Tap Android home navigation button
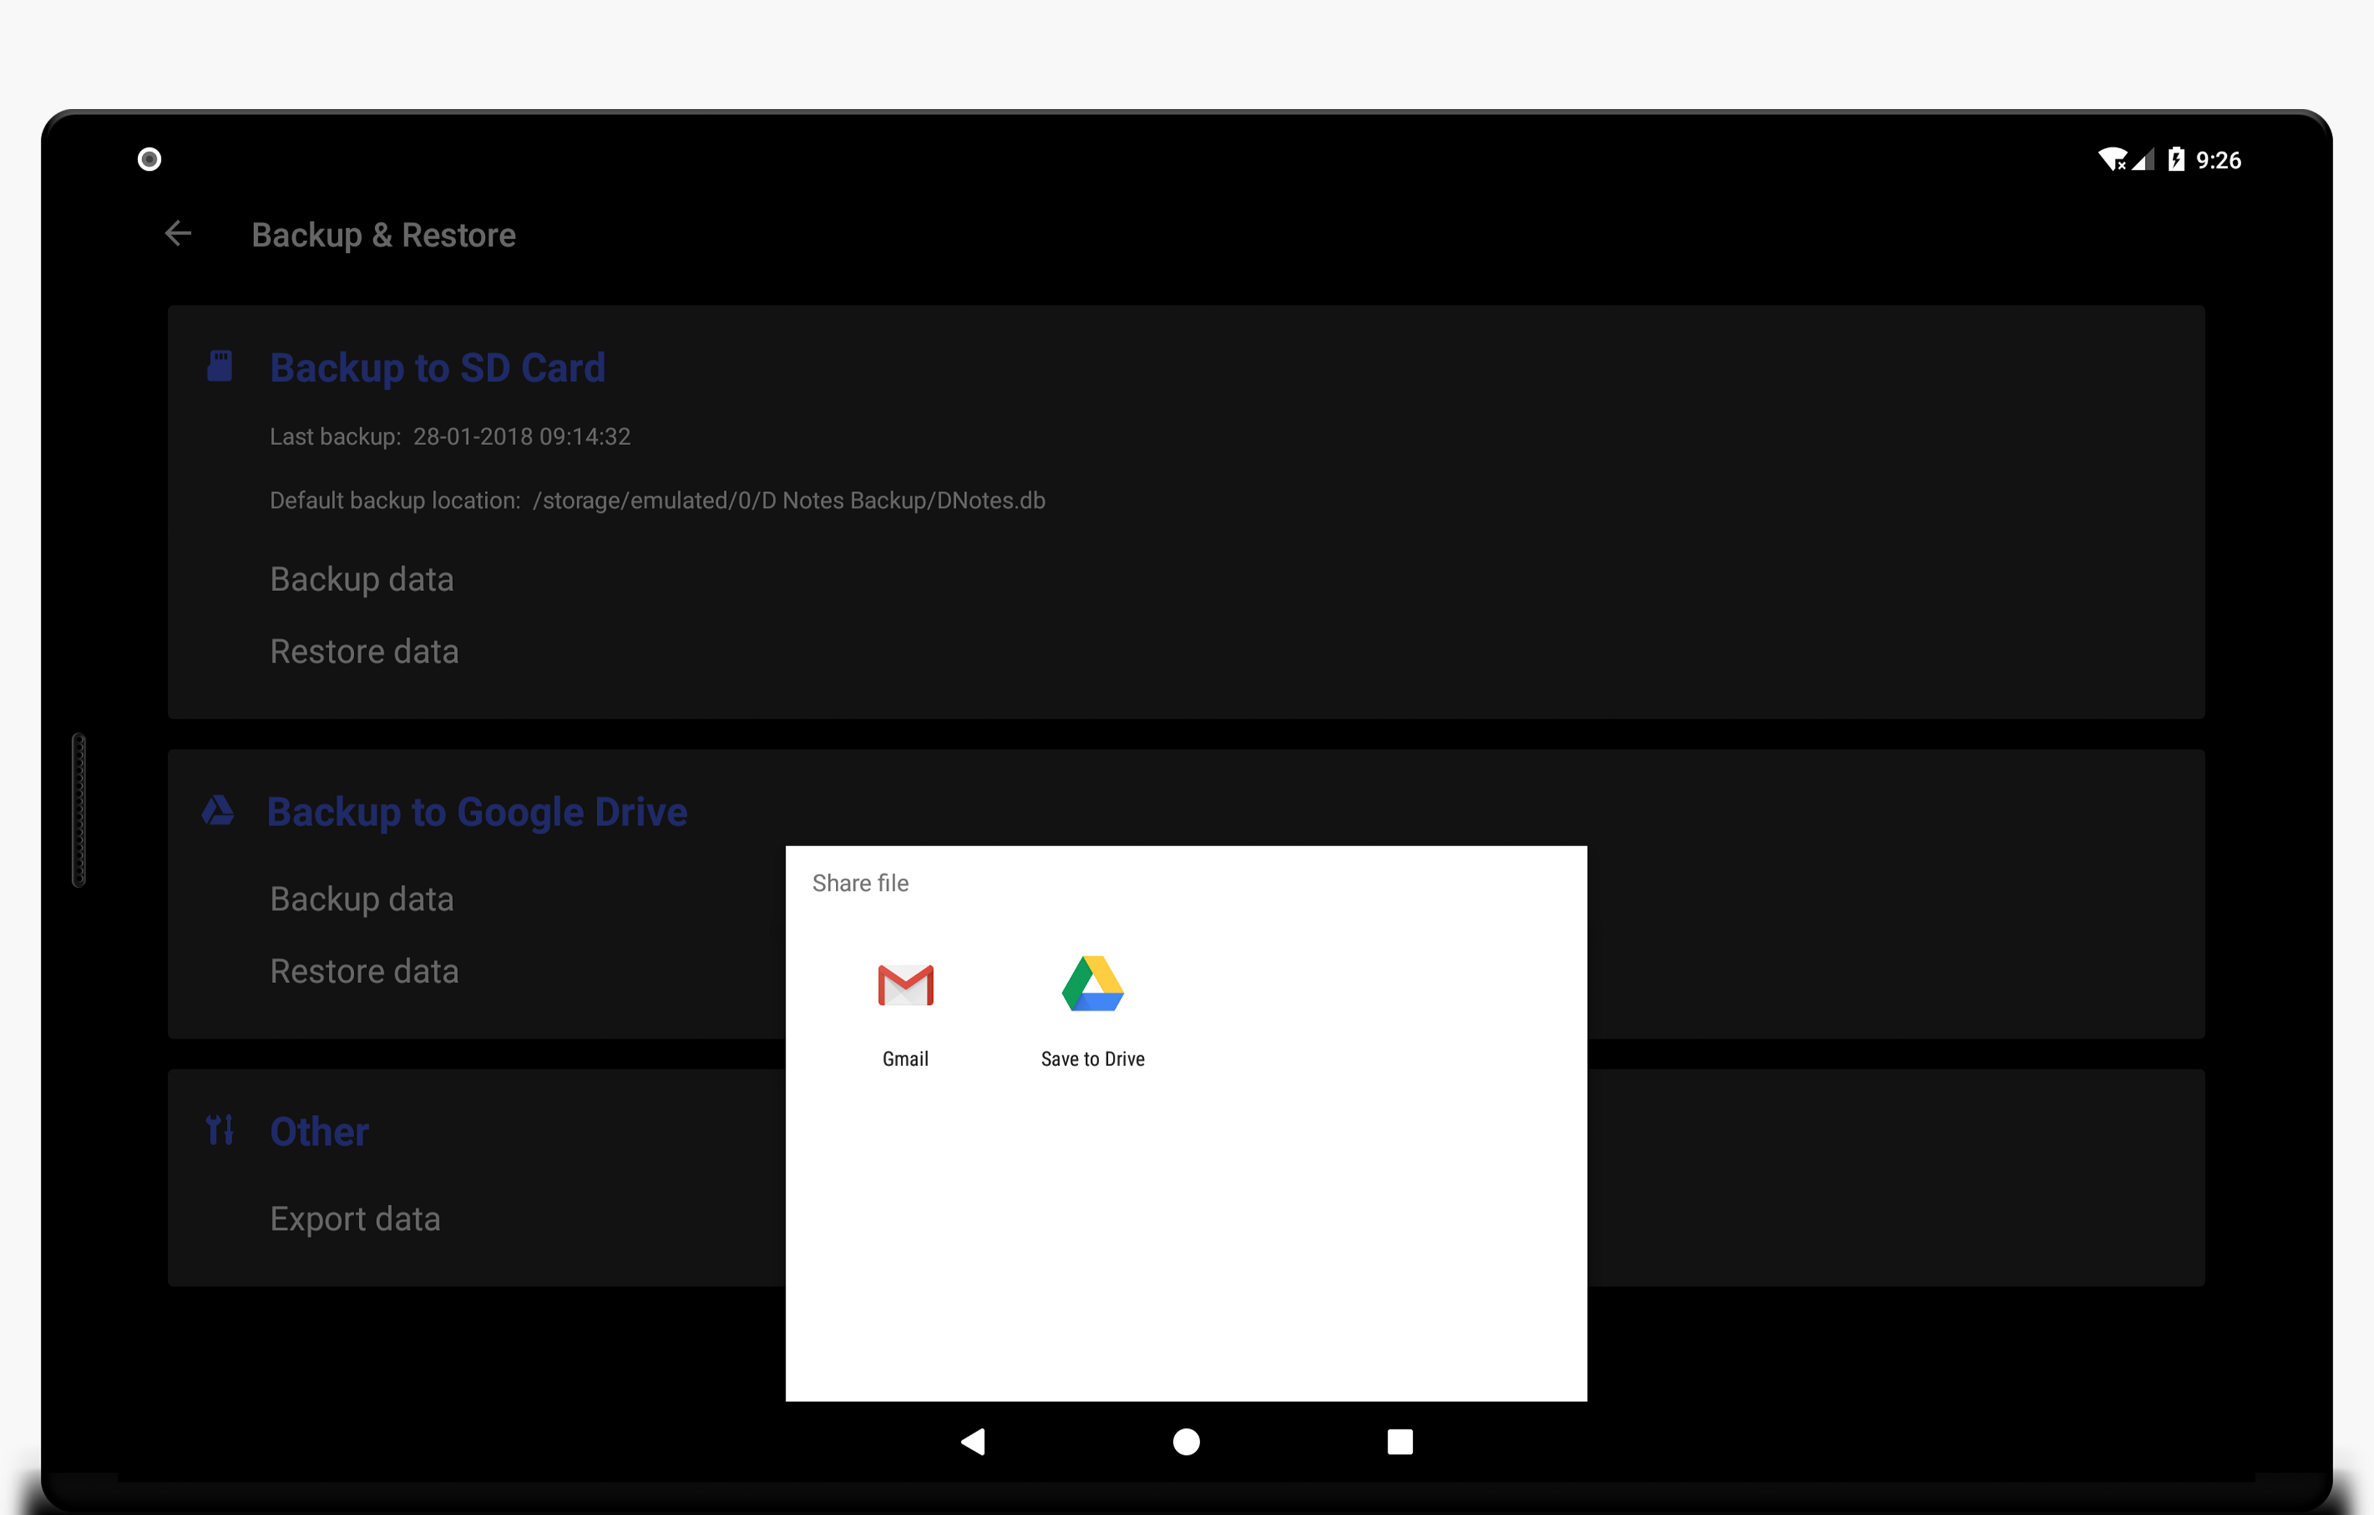The height and width of the screenshot is (1515, 2374). pos(1186,1442)
